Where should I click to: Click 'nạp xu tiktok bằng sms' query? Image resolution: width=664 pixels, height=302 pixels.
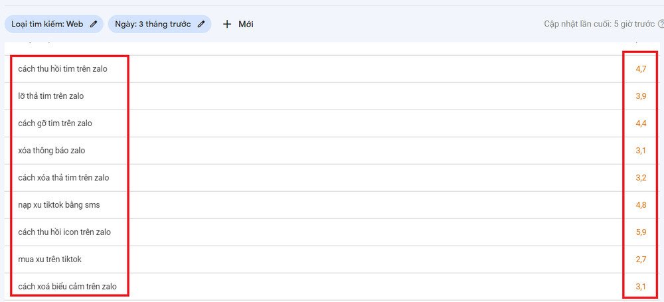pos(59,205)
